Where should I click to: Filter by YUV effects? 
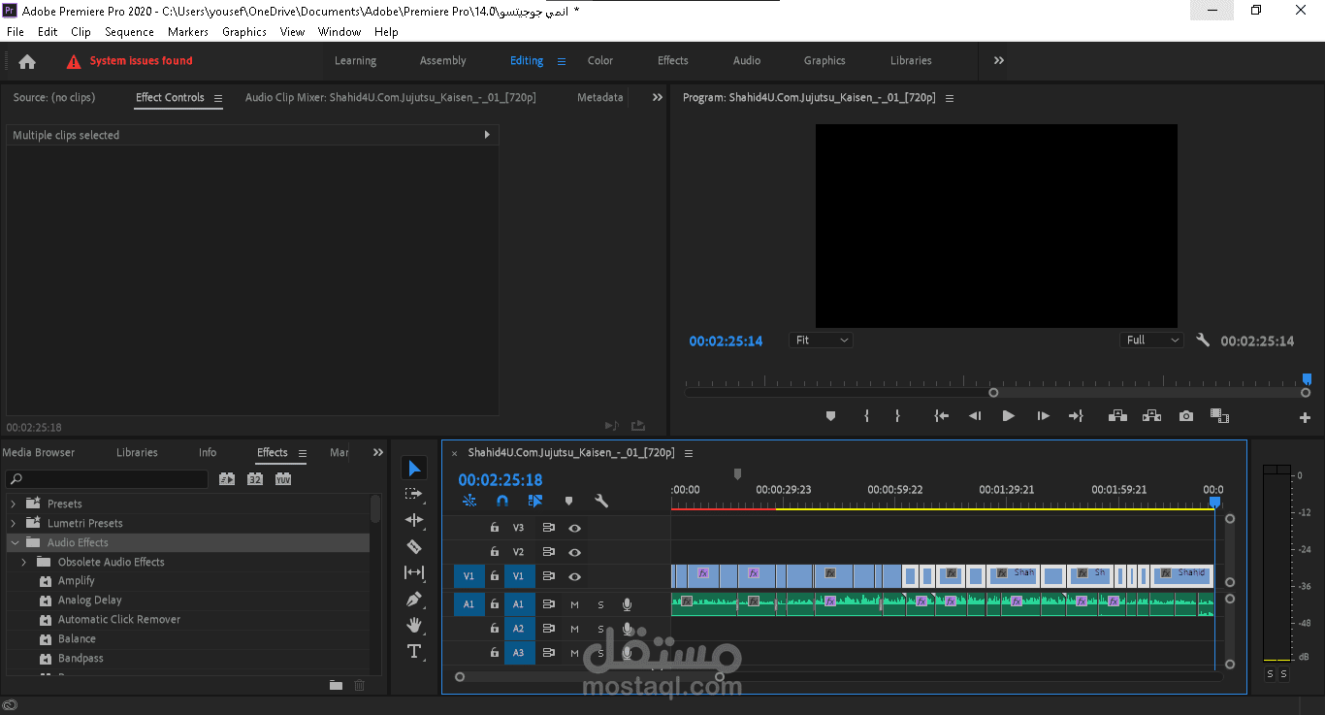tap(283, 479)
